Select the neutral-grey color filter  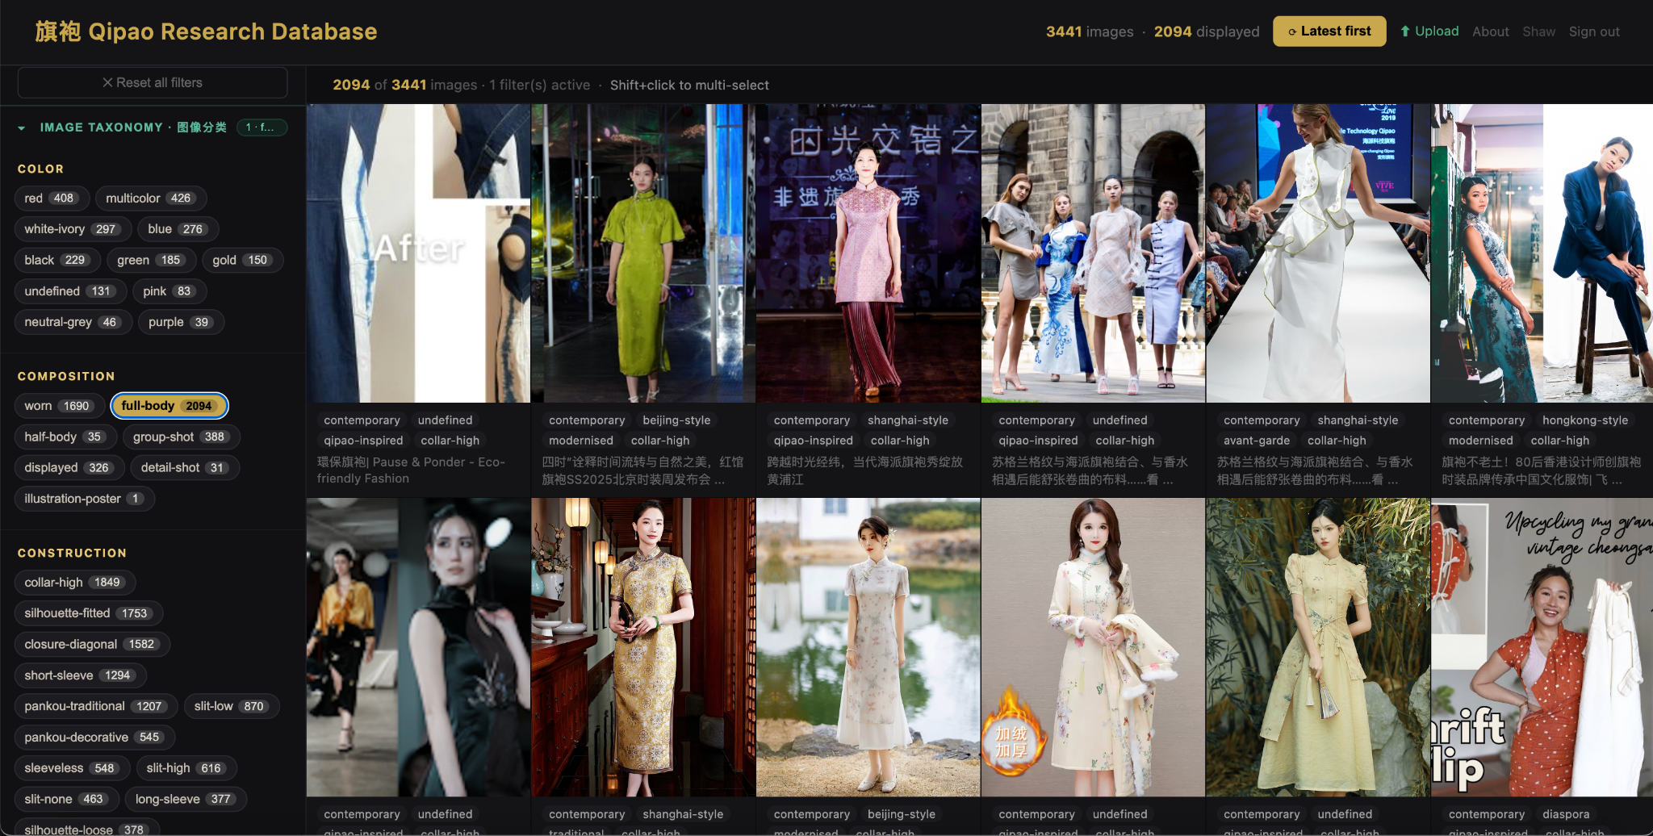tap(73, 322)
